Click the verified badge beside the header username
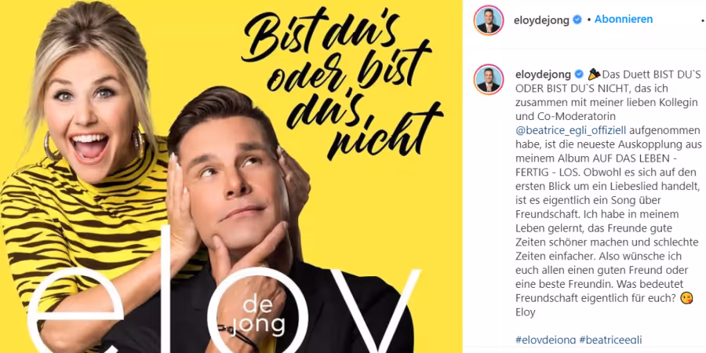This screenshot has height=353, width=706. pyautogui.click(x=577, y=20)
